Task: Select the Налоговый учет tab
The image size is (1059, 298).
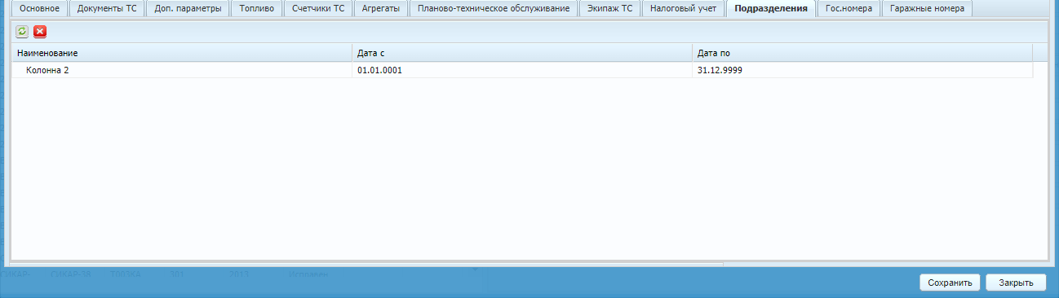Action: [684, 9]
